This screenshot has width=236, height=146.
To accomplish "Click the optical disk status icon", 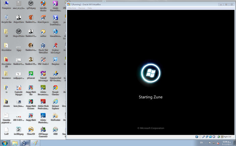I will (x=200, y=137).
